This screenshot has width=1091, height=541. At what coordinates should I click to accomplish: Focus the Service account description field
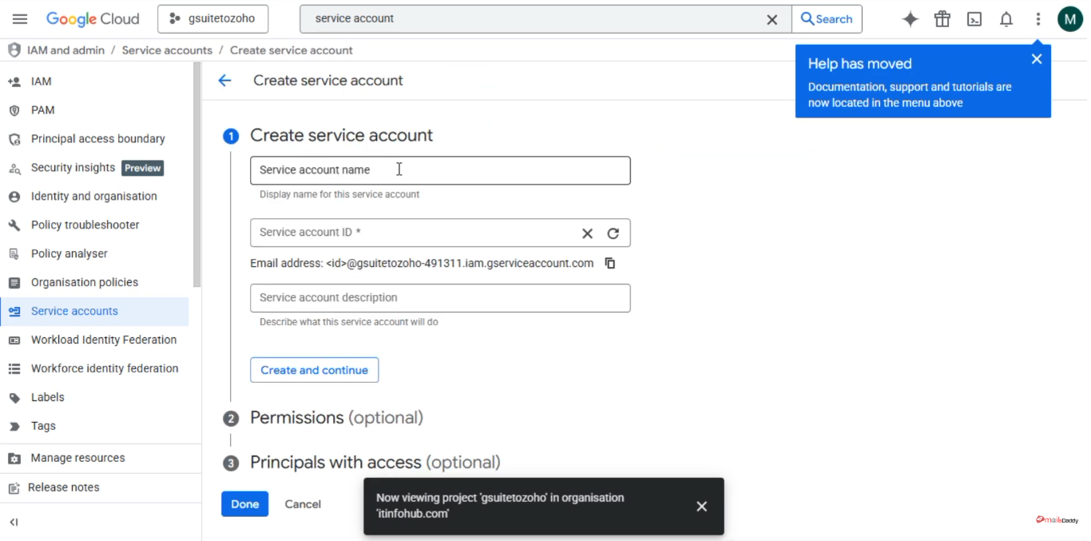440,298
